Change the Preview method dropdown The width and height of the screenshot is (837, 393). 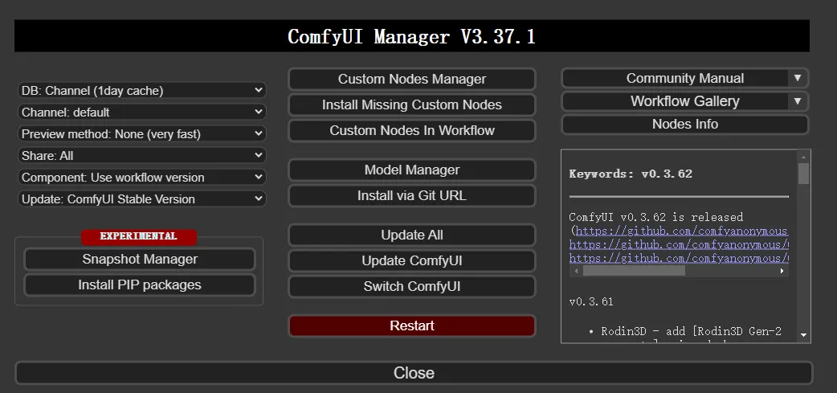[141, 133]
